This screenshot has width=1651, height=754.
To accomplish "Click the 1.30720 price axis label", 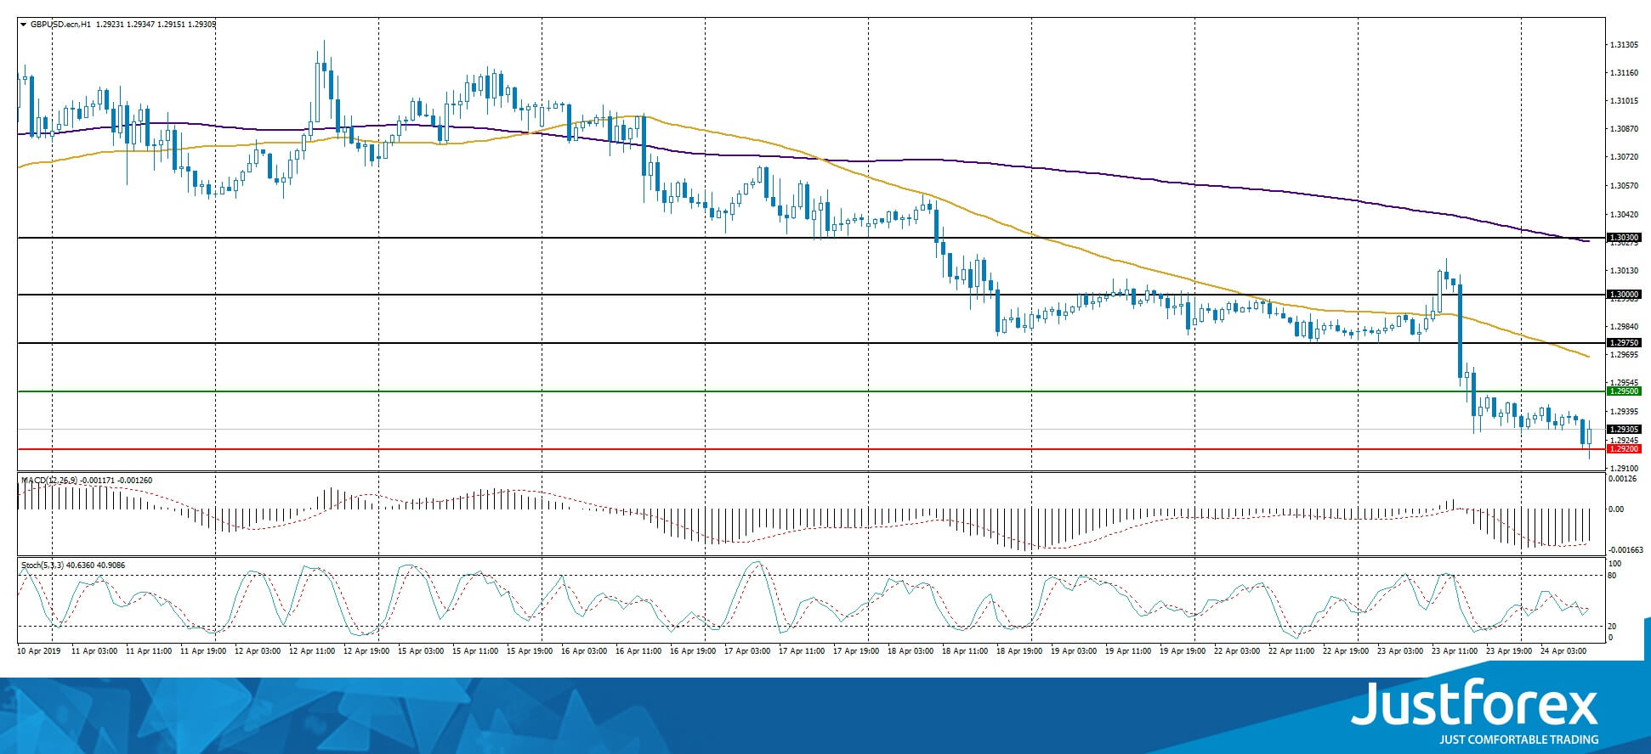I will coord(1625,157).
